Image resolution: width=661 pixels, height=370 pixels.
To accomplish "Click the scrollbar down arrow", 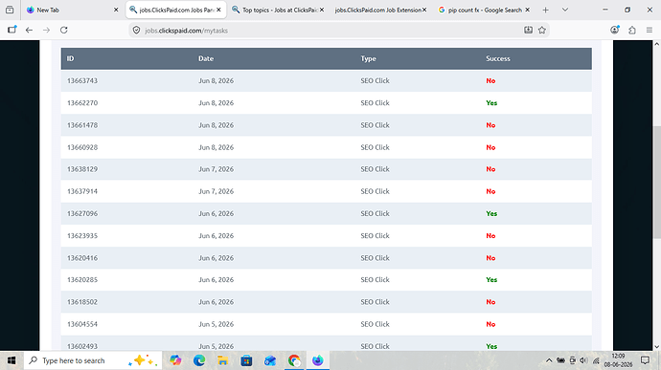I will tap(657, 347).
